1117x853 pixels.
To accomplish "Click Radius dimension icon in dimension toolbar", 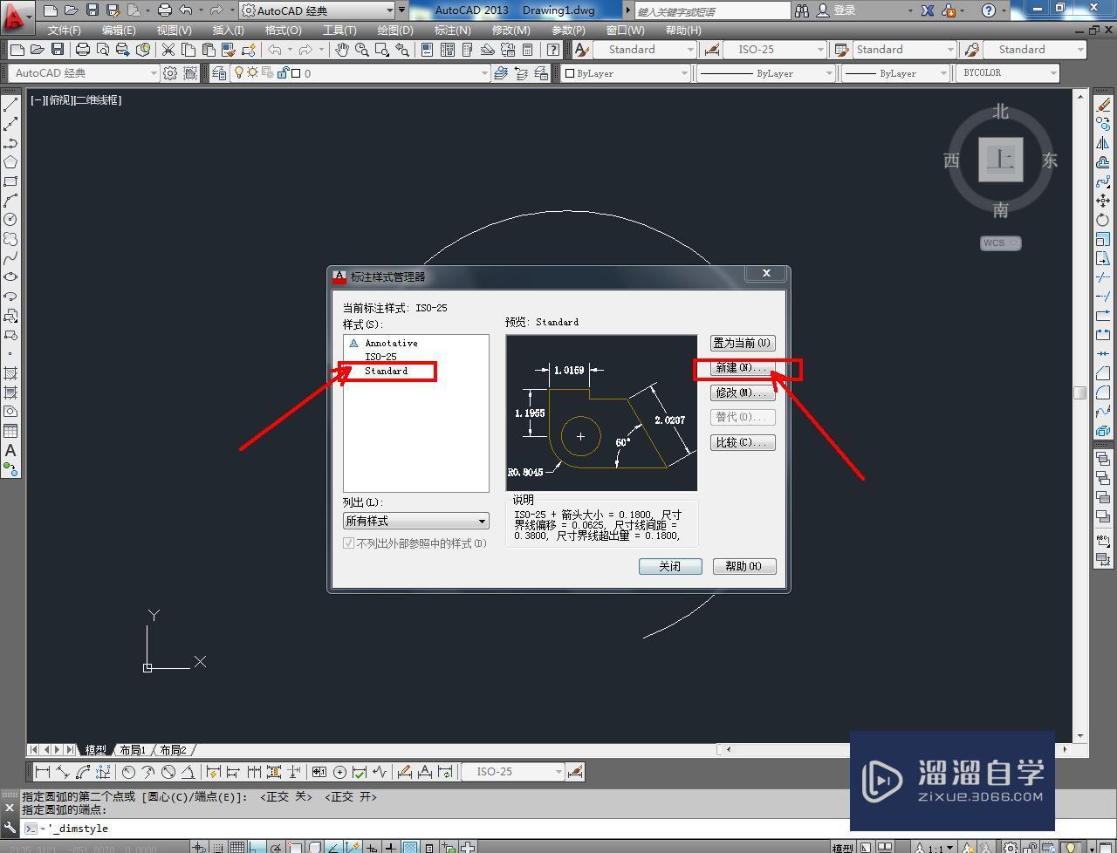I will coord(128,772).
